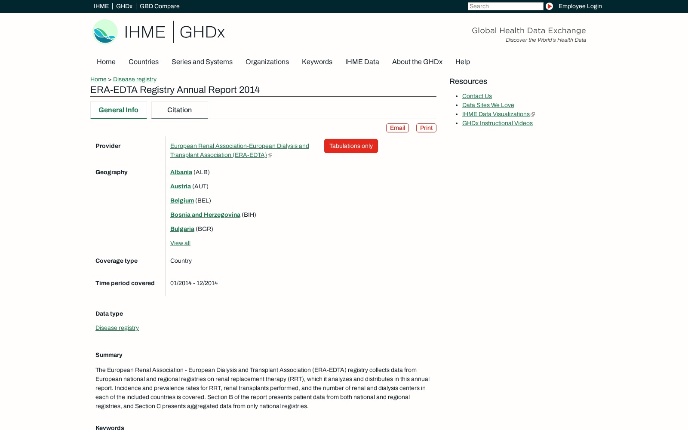Open the ERA-EDTA provider link

click(240, 150)
